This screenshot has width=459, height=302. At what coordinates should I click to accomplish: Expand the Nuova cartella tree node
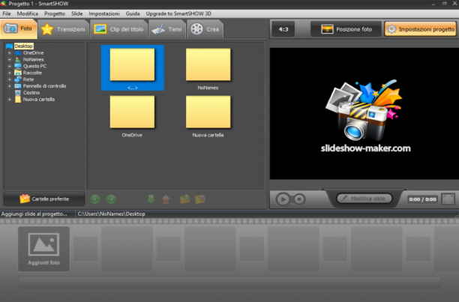tap(9, 100)
